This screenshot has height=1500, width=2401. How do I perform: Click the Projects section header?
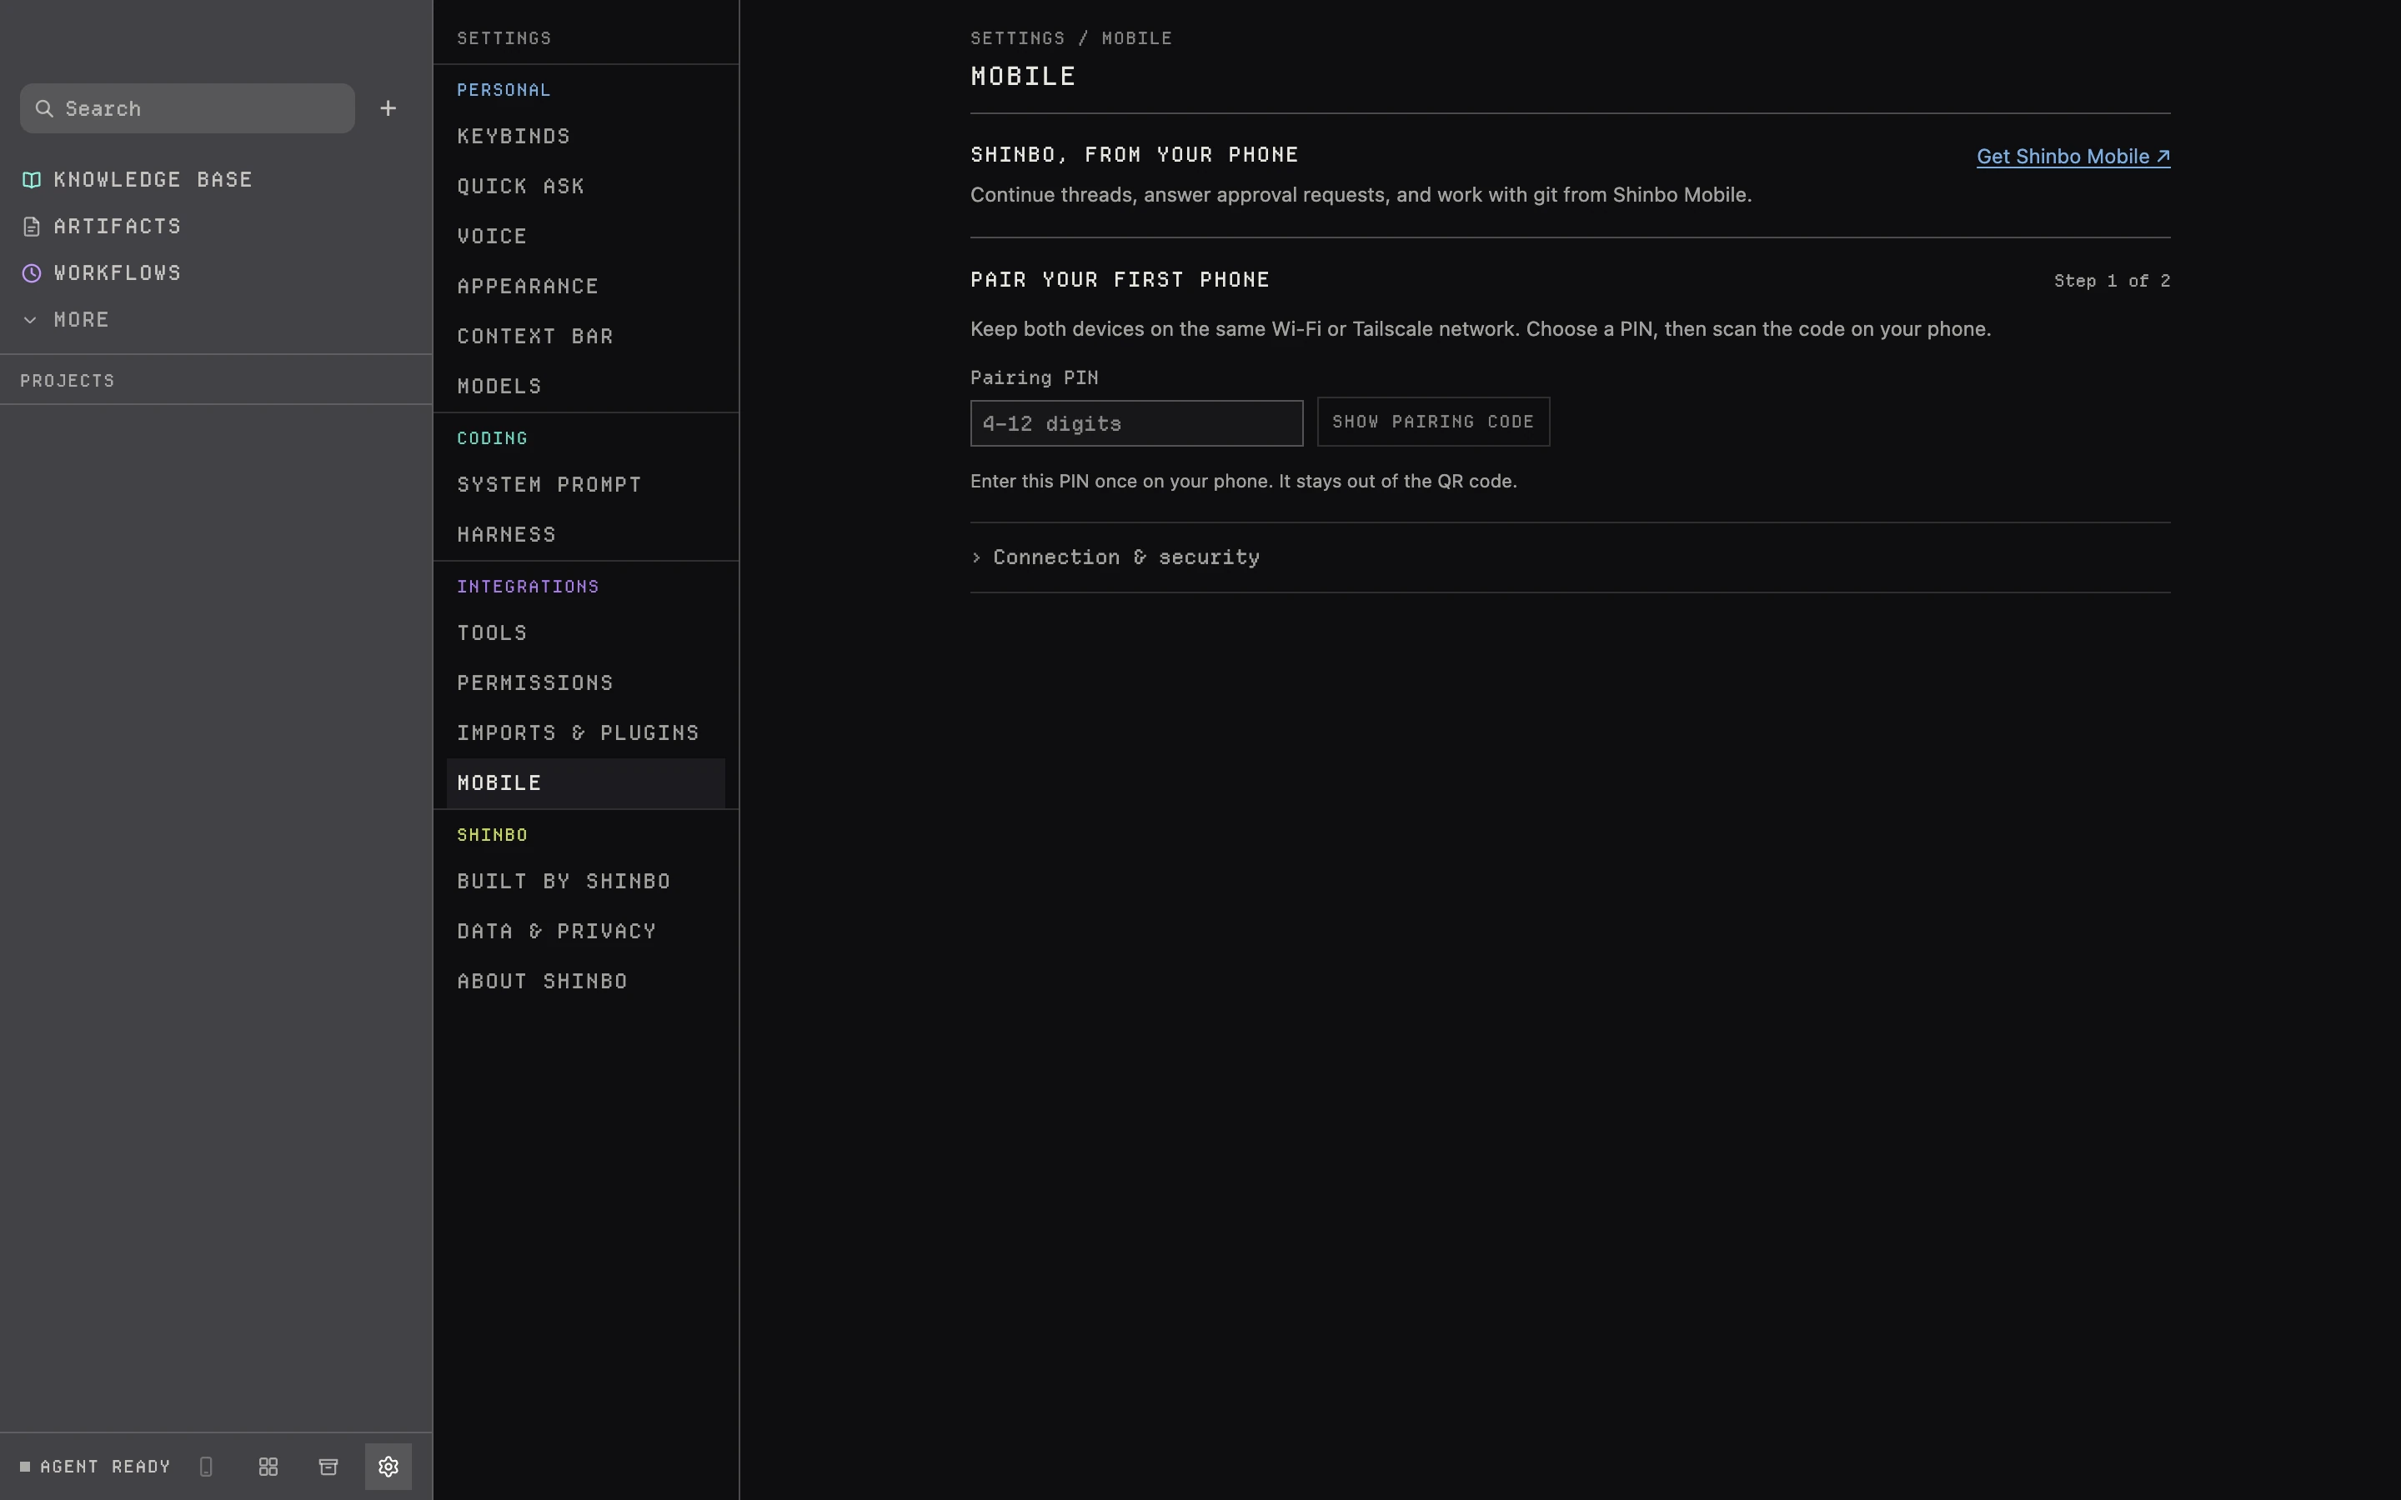(68, 381)
